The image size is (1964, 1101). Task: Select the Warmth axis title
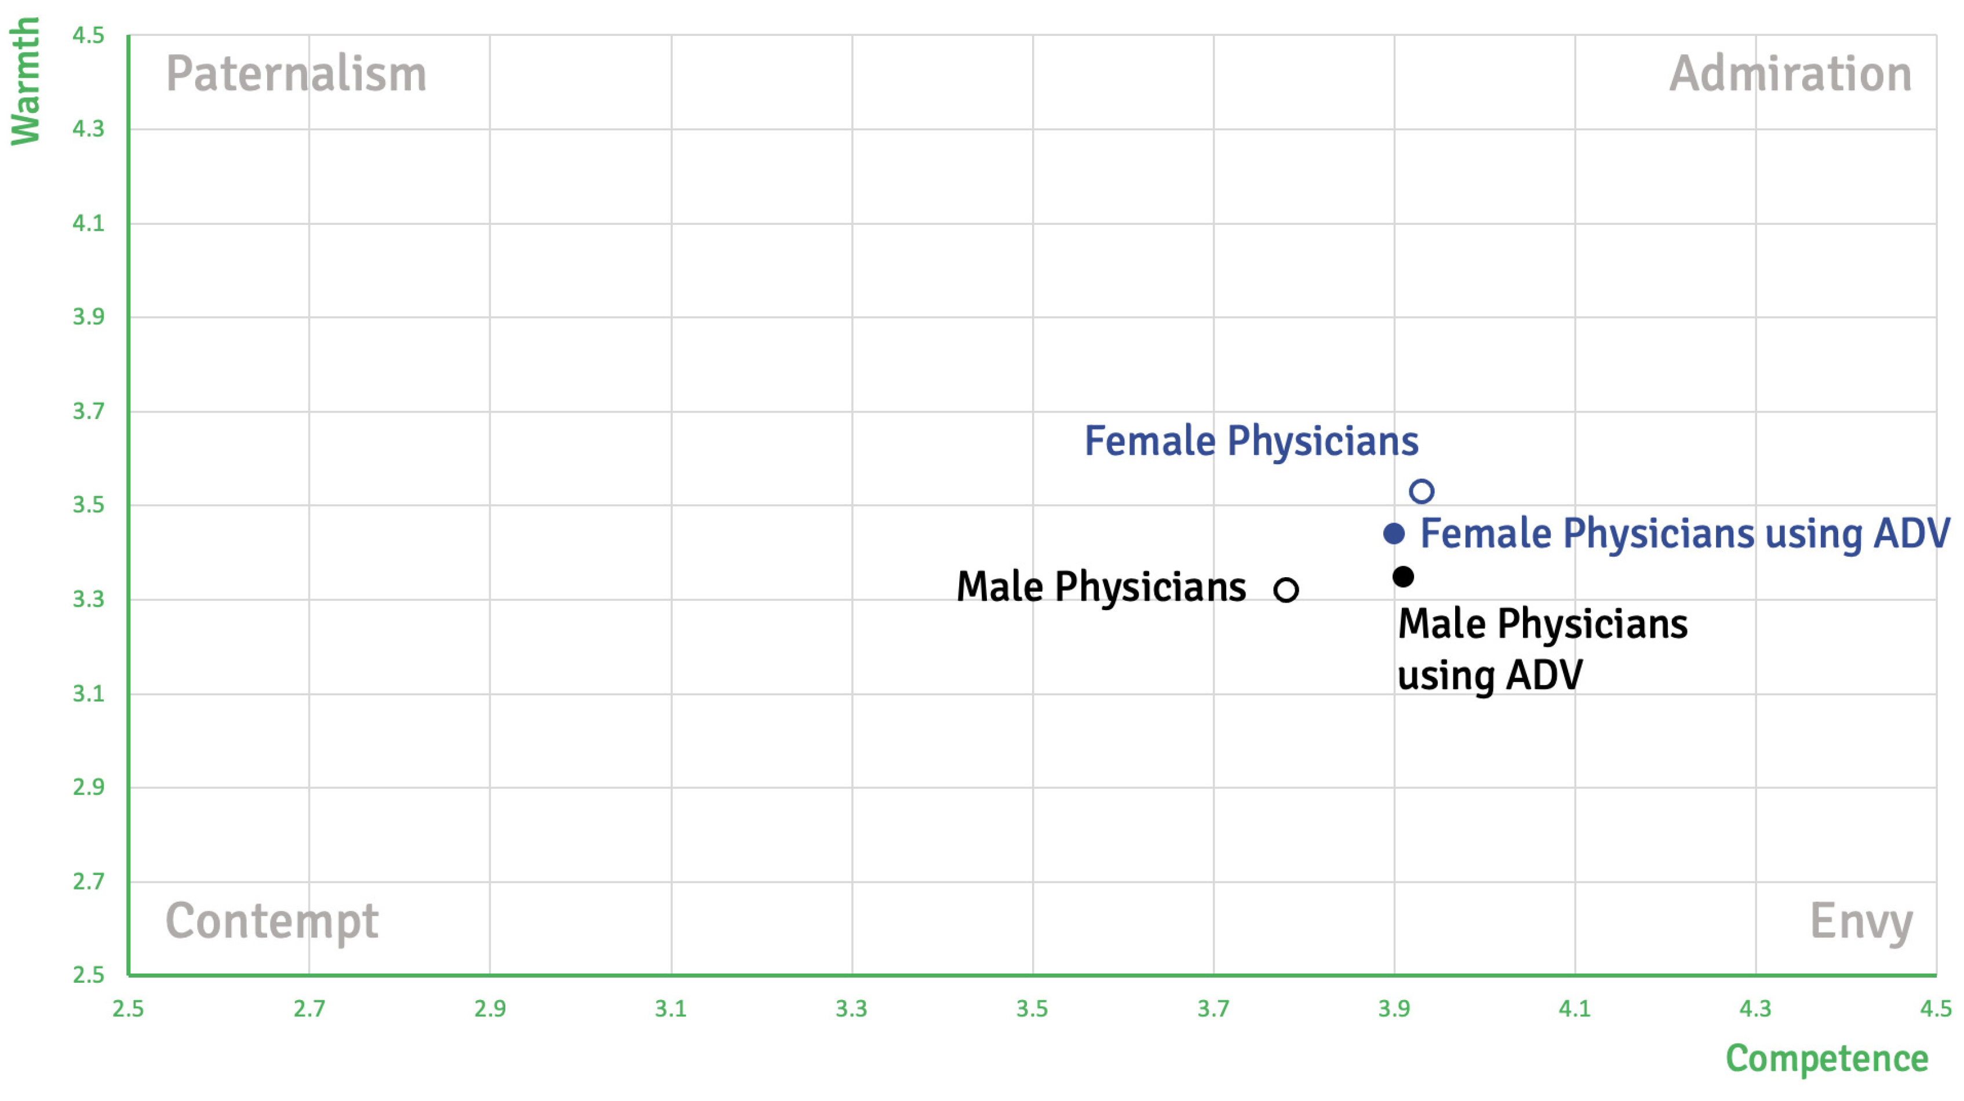tap(25, 81)
